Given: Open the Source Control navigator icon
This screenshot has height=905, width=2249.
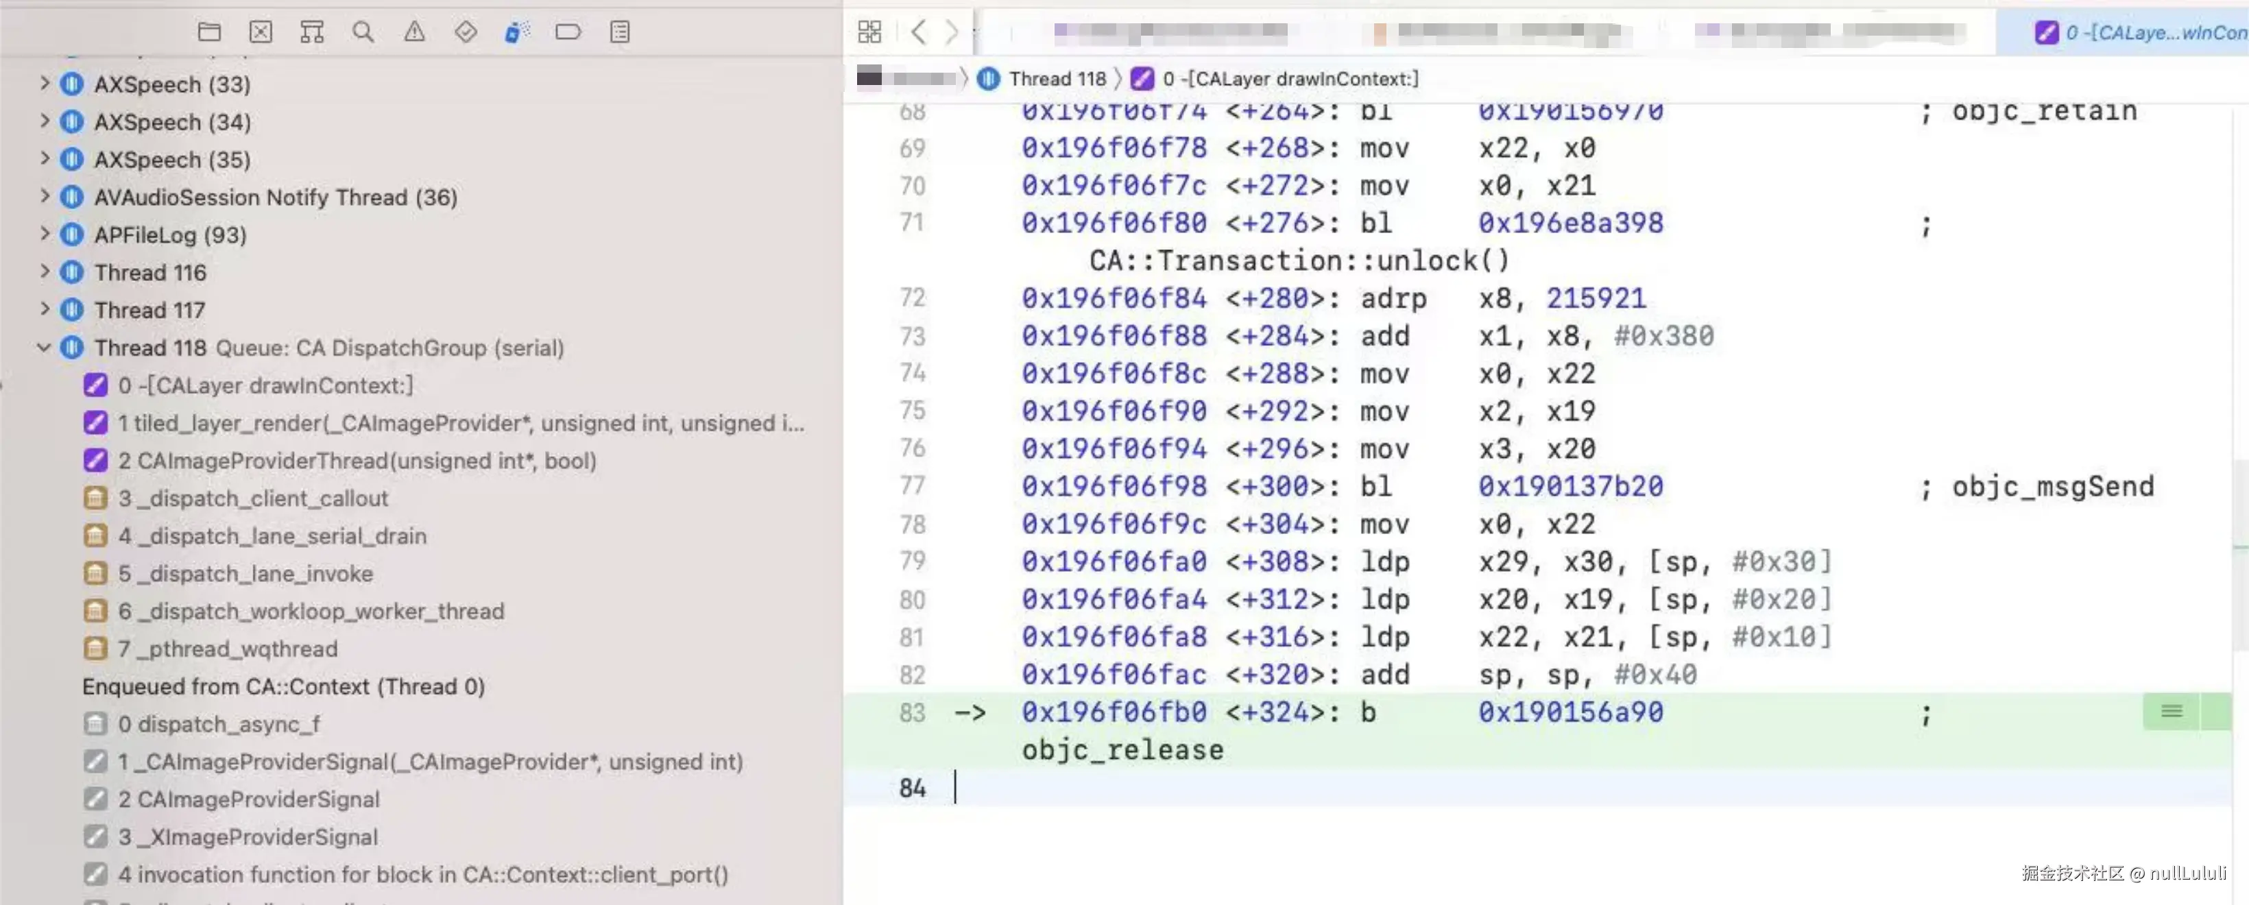Looking at the screenshot, I should point(260,32).
